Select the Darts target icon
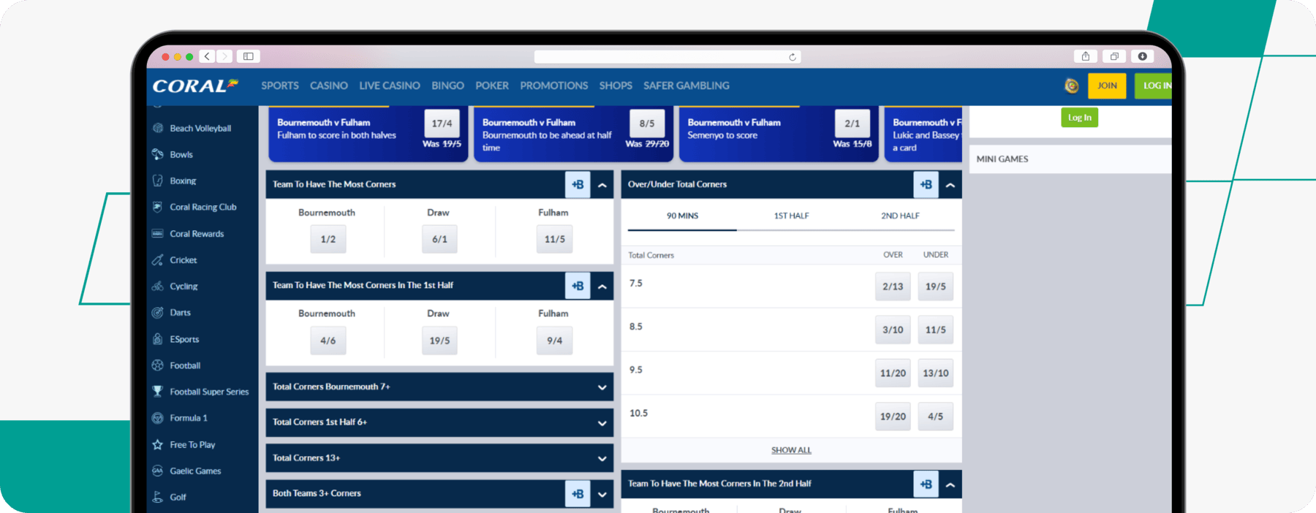The image size is (1316, 513). [157, 312]
